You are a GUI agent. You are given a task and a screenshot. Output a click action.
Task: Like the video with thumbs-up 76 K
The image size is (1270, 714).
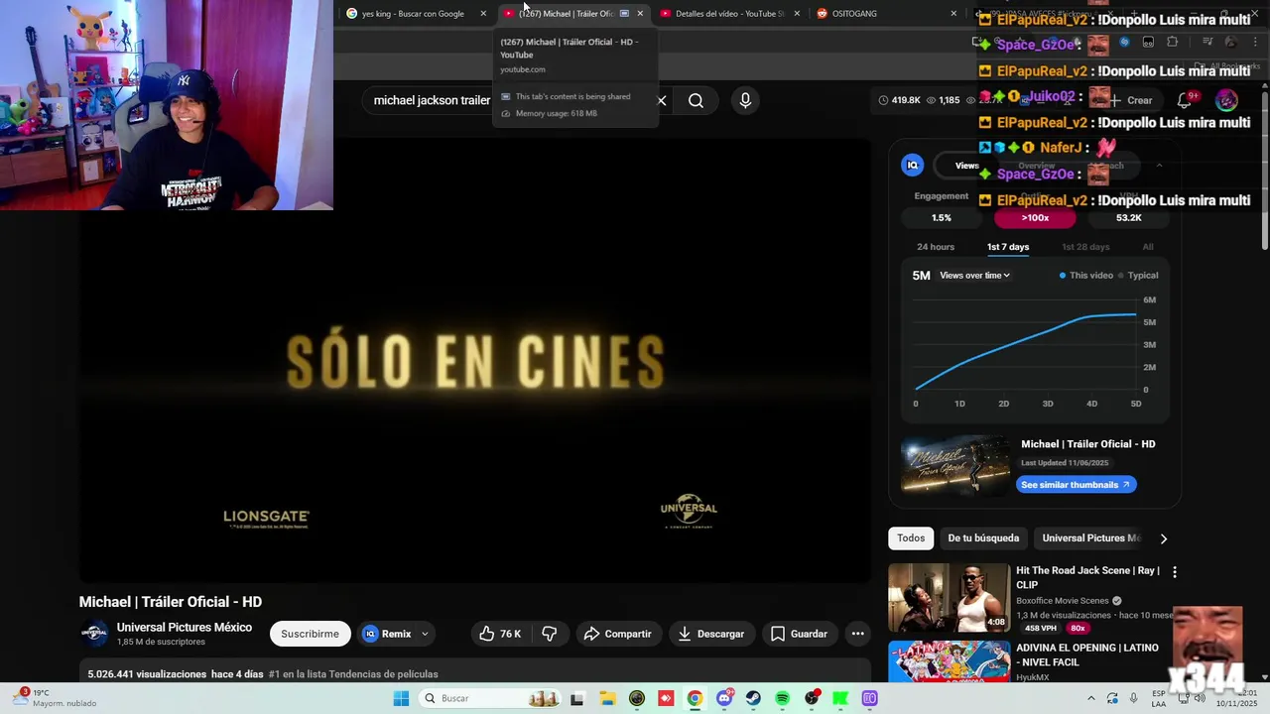click(x=500, y=634)
